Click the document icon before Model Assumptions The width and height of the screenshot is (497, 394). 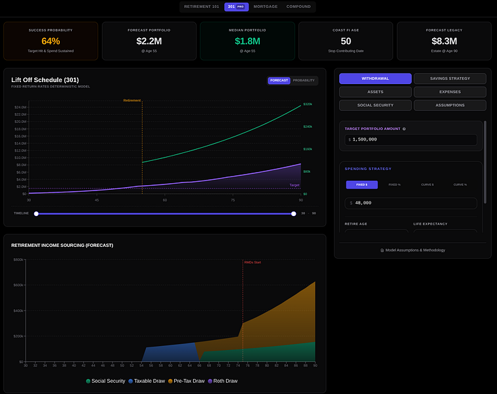click(x=382, y=250)
